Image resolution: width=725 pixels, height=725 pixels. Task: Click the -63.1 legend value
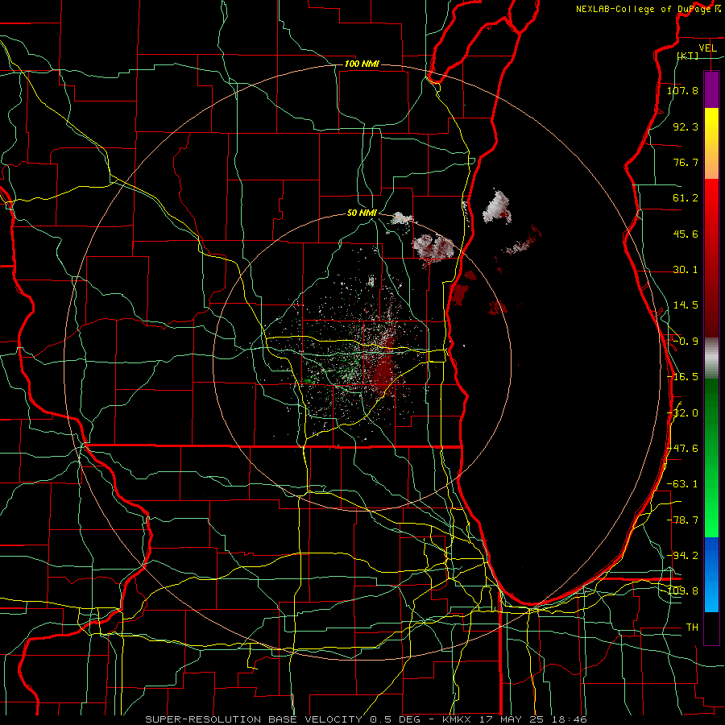point(682,484)
